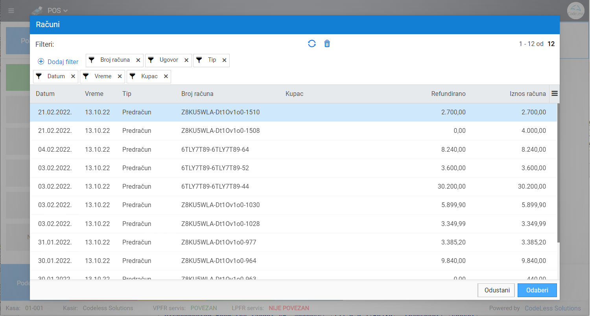Image resolution: width=590 pixels, height=316 pixels.
Task: Open column settings menu icon
Action: pos(555,94)
